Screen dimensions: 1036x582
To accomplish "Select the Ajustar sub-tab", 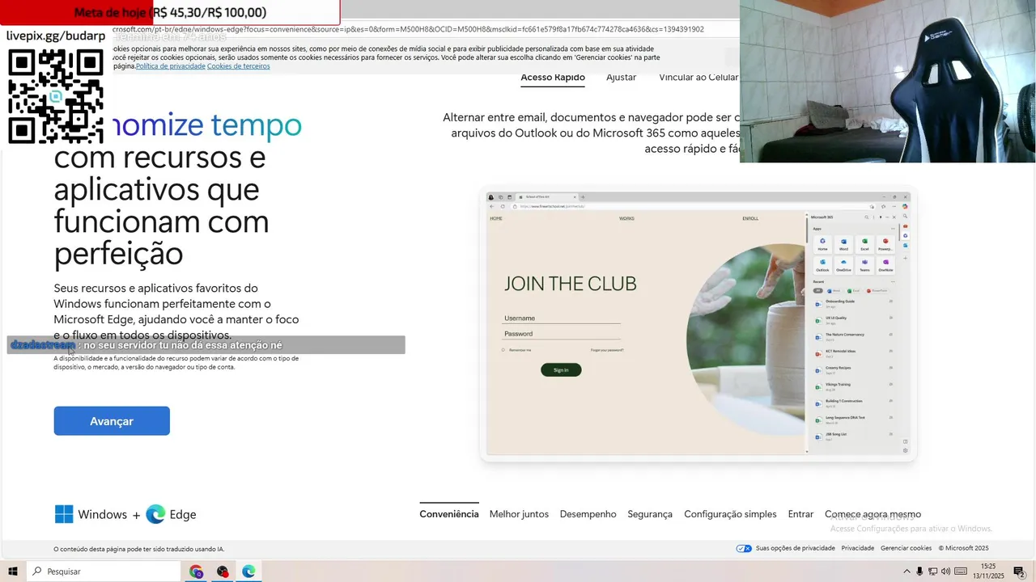I will pos(622,78).
